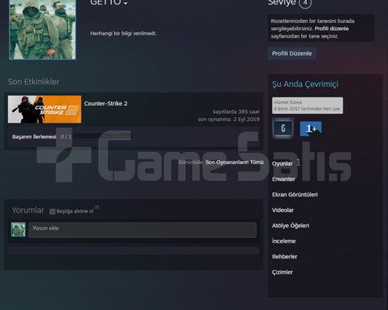388x310 pixels.
Task: Click the Yorumlar heading
Action: [28, 210]
